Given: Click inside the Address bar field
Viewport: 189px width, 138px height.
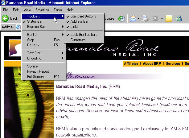Looking at the screenshot, I should (x=146, y=27).
